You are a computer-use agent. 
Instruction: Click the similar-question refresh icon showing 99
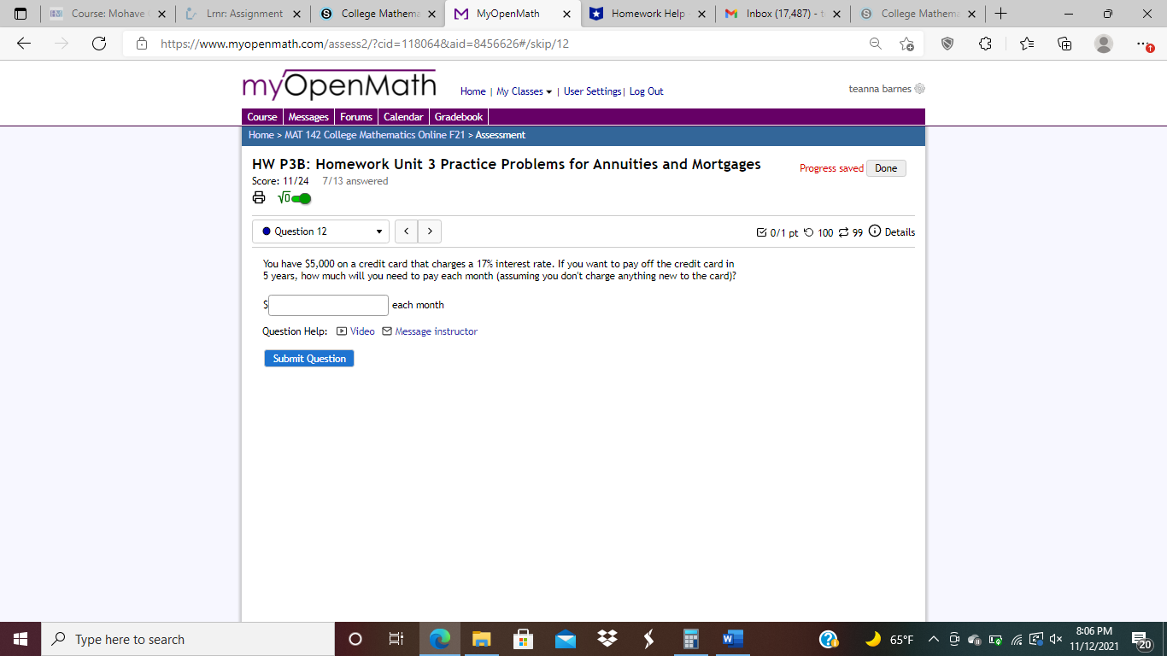(844, 231)
